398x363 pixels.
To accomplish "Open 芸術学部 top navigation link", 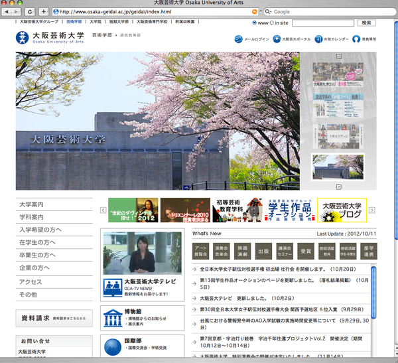I will 74,22.
